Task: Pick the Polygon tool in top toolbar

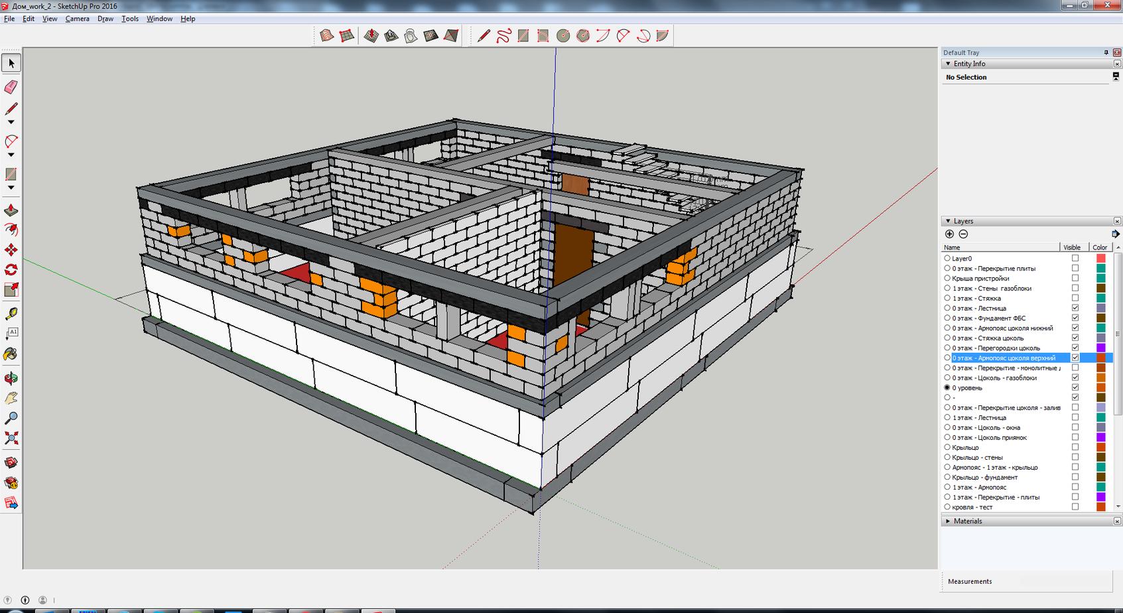Action: click(583, 36)
